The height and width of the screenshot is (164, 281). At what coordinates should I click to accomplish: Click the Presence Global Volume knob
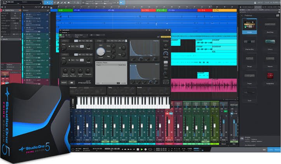166,46
